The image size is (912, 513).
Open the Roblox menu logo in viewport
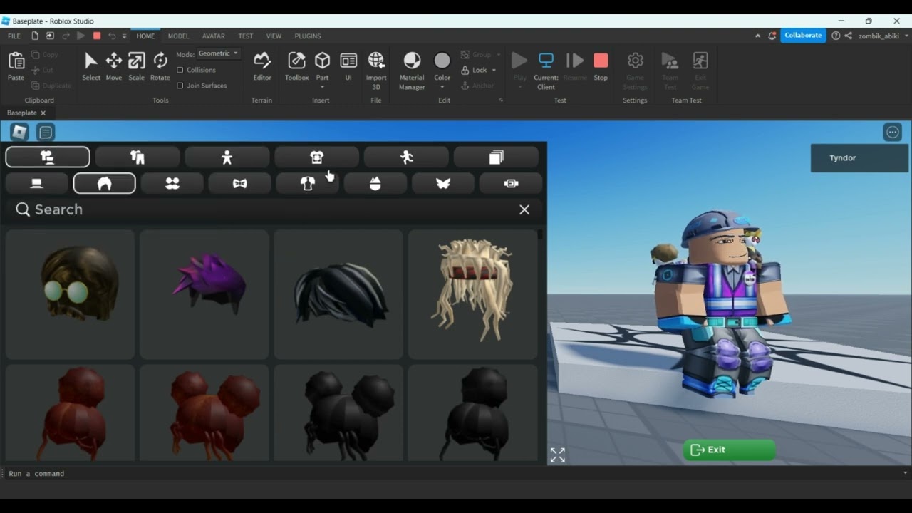pos(19,132)
